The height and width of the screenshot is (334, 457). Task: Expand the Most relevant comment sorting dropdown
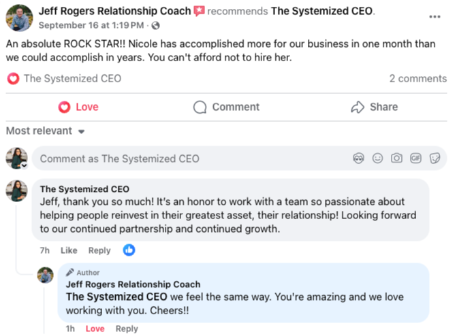point(46,131)
